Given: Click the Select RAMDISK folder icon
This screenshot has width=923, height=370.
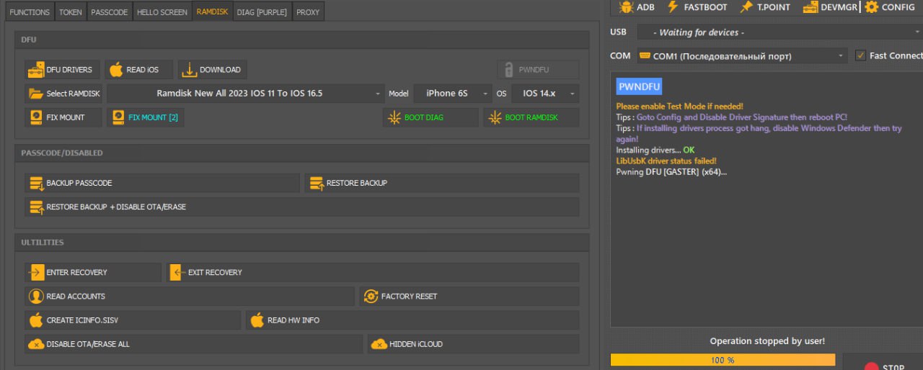Looking at the screenshot, I should pyautogui.click(x=35, y=94).
